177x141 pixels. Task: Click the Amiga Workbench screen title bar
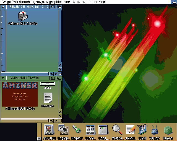point(85,2)
